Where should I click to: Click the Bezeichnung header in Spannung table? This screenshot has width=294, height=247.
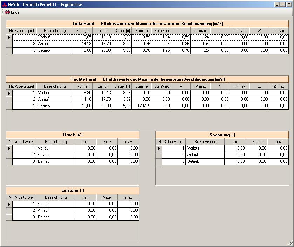(205, 142)
